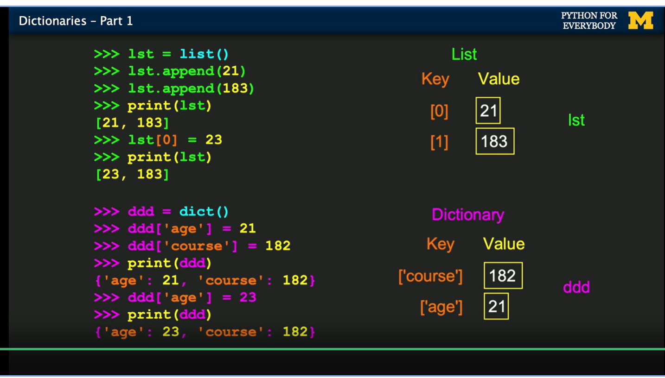Click output "{'age': 23, 'course': 182}"
This screenshot has width=665, height=378.
205,332
